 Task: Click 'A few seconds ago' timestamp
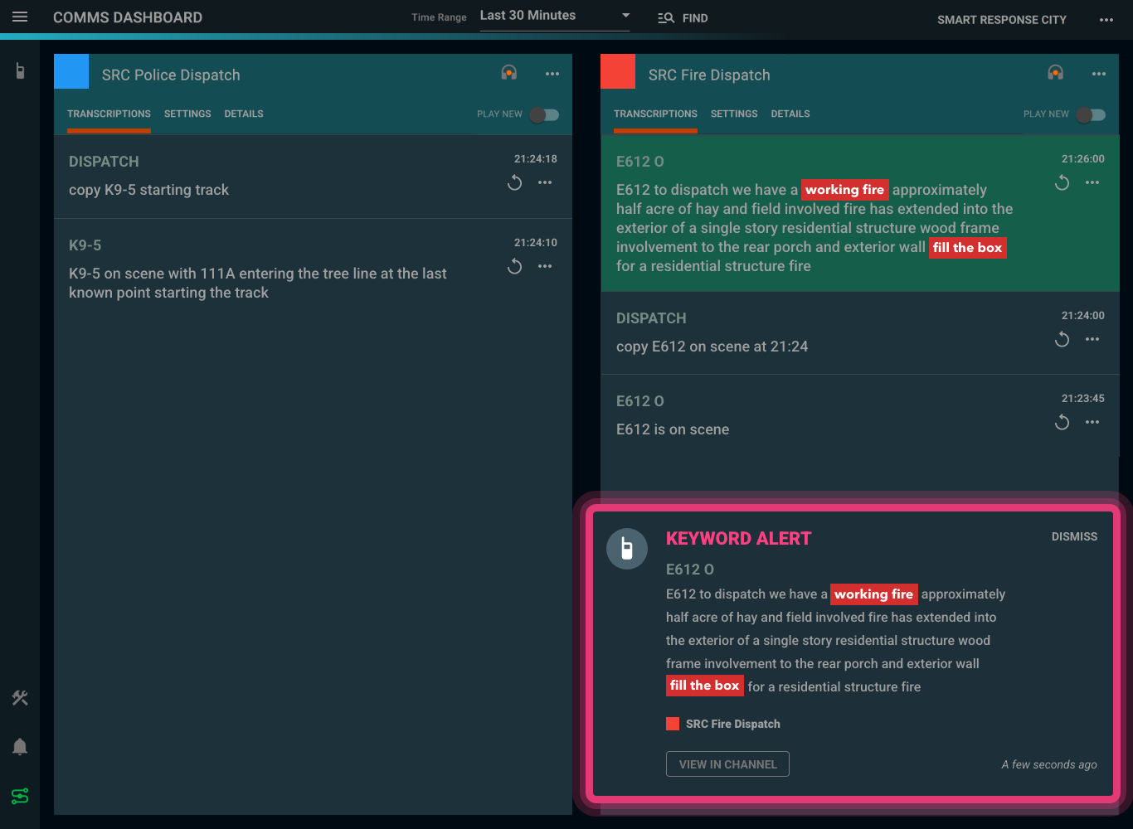point(1049,764)
